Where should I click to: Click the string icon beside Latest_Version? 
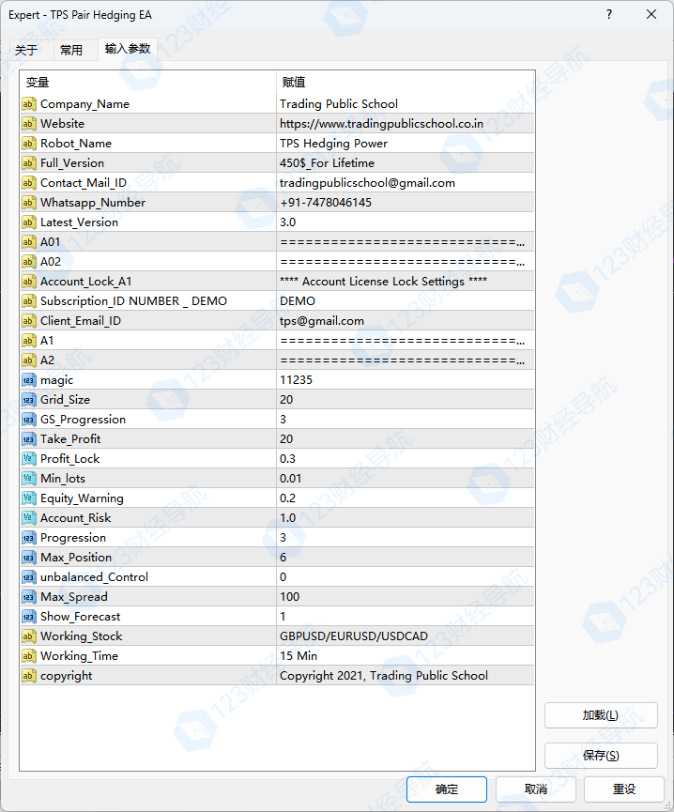(29, 222)
